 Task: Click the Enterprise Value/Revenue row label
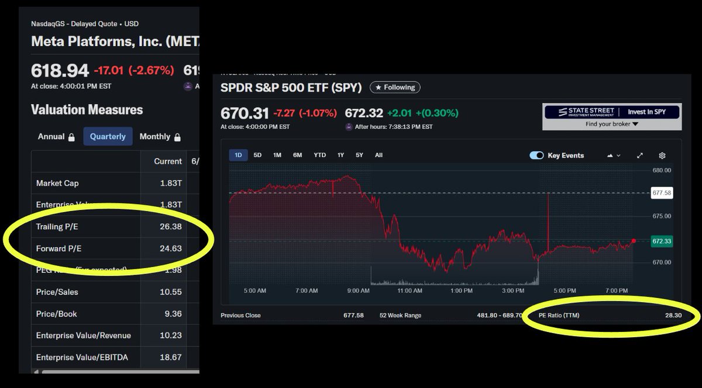point(84,335)
